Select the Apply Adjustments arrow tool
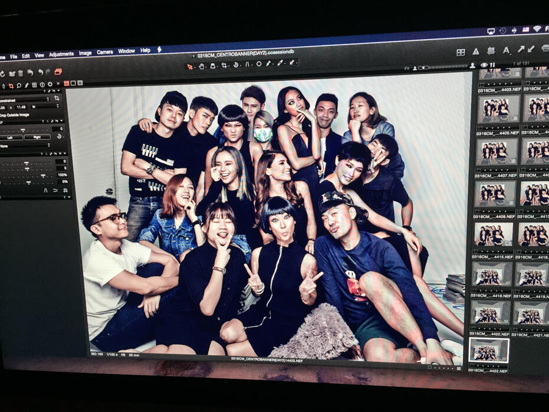549x412 pixels. click(x=292, y=63)
